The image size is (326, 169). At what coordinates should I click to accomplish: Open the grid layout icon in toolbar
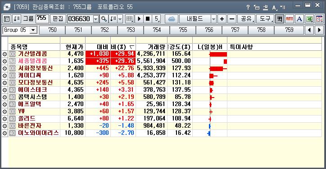pos(130,19)
